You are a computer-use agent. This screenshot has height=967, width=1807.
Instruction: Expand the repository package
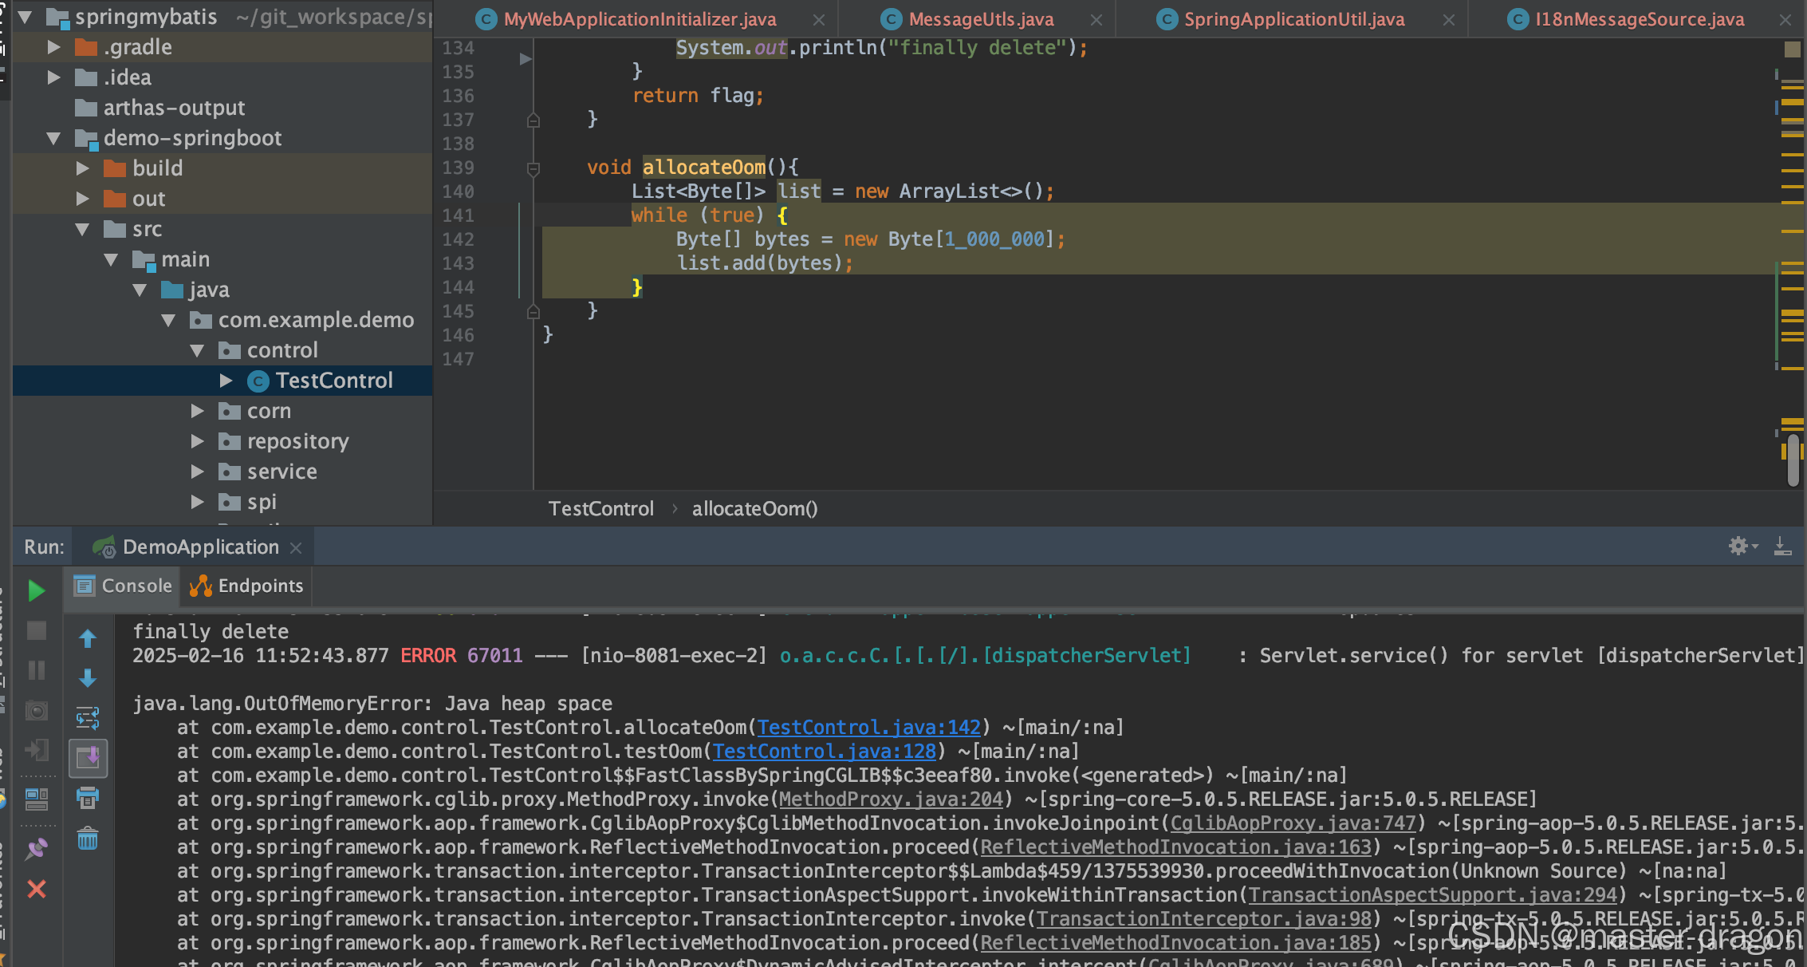tap(197, 441)
